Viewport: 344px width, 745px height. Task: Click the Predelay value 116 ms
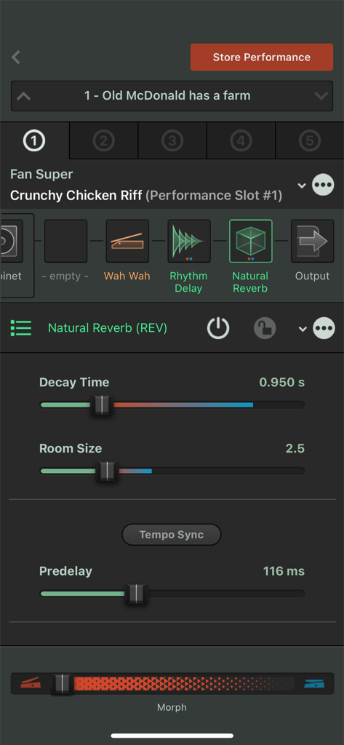pyautogui.click(x=284, y=571)
